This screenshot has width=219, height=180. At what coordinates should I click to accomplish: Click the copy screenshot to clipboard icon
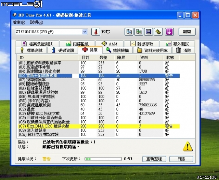click(139, 32)
